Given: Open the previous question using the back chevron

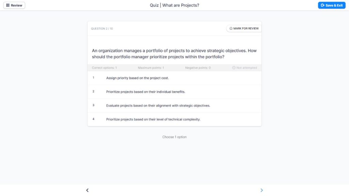Looking at the screenshot, I should click(x=87, y=190).
